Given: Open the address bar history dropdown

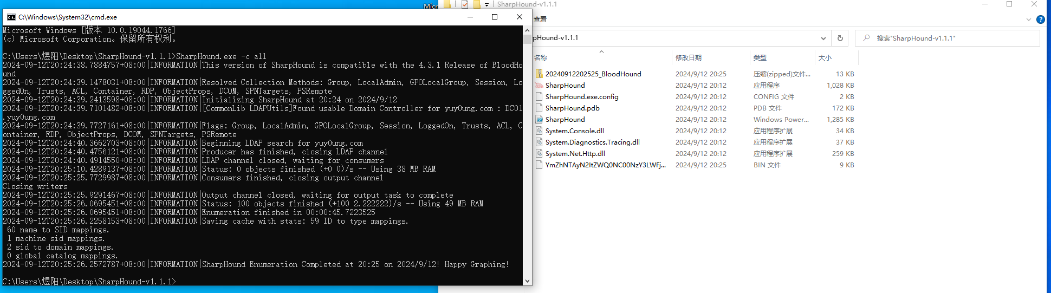Looking at the screenshot, I should tap(823, 38).
